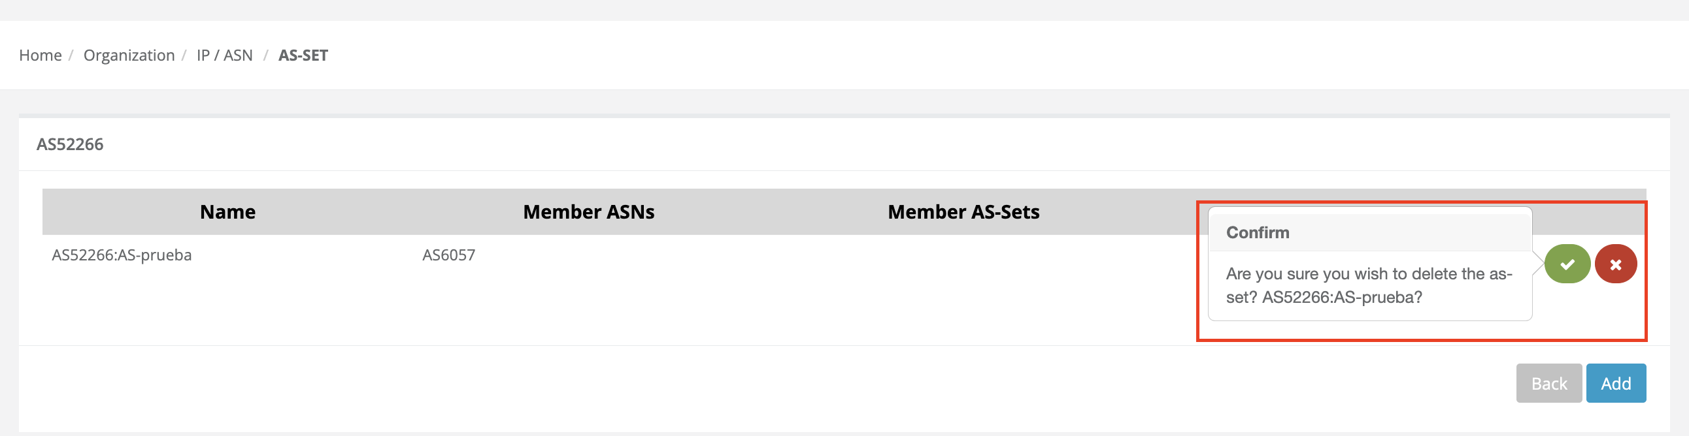Open the Organization breadcrumb link
Screen dimensions: 1689x436
click(129, 55)
